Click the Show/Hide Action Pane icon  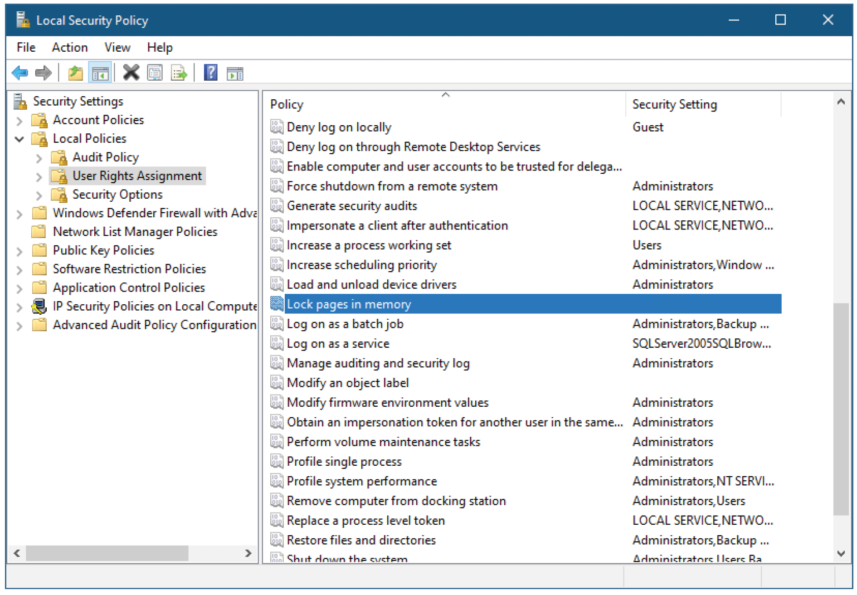(235, 73)
